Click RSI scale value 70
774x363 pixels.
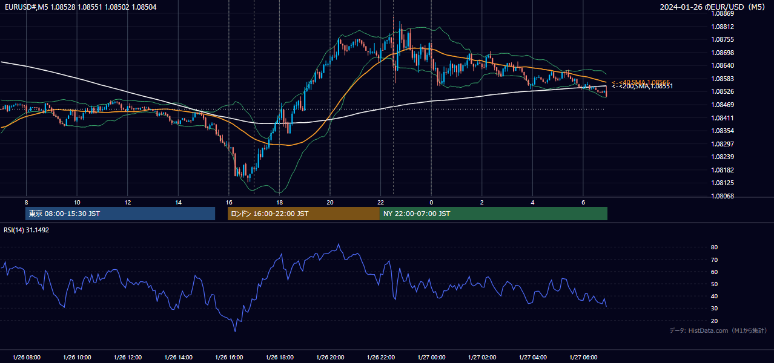tap(715, 260)
